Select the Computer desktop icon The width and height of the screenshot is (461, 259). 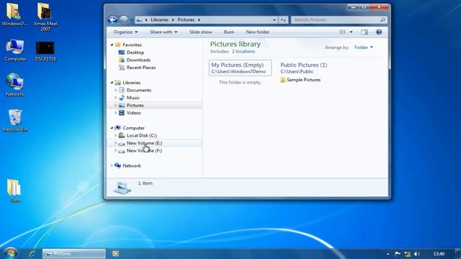click(x=15, y=50)
